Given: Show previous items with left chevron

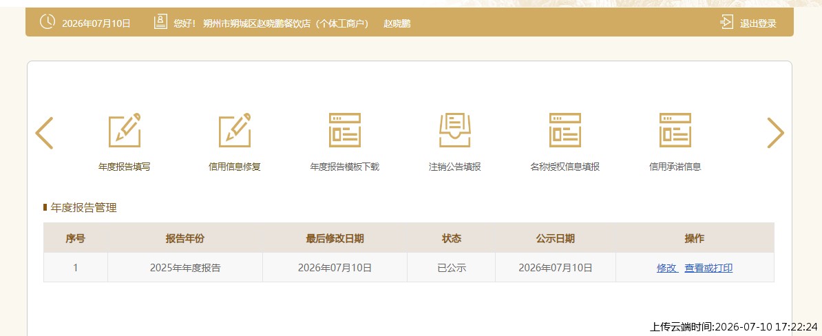Looking at the screenshot, I should point(45,133).
